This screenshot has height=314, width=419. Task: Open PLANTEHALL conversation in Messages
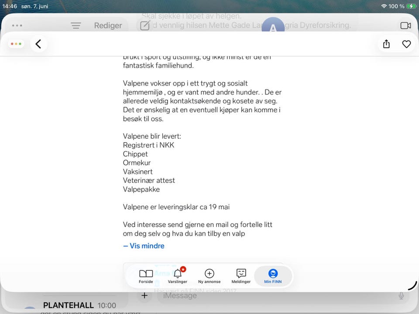coord(79,305)
